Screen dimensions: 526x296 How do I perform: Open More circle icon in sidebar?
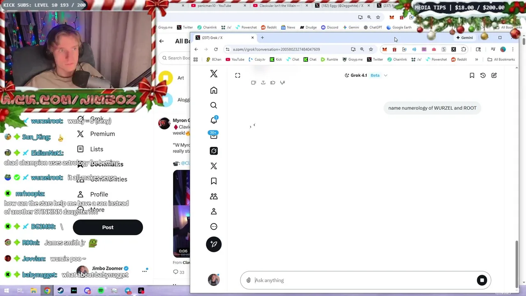tap(214, 227)
